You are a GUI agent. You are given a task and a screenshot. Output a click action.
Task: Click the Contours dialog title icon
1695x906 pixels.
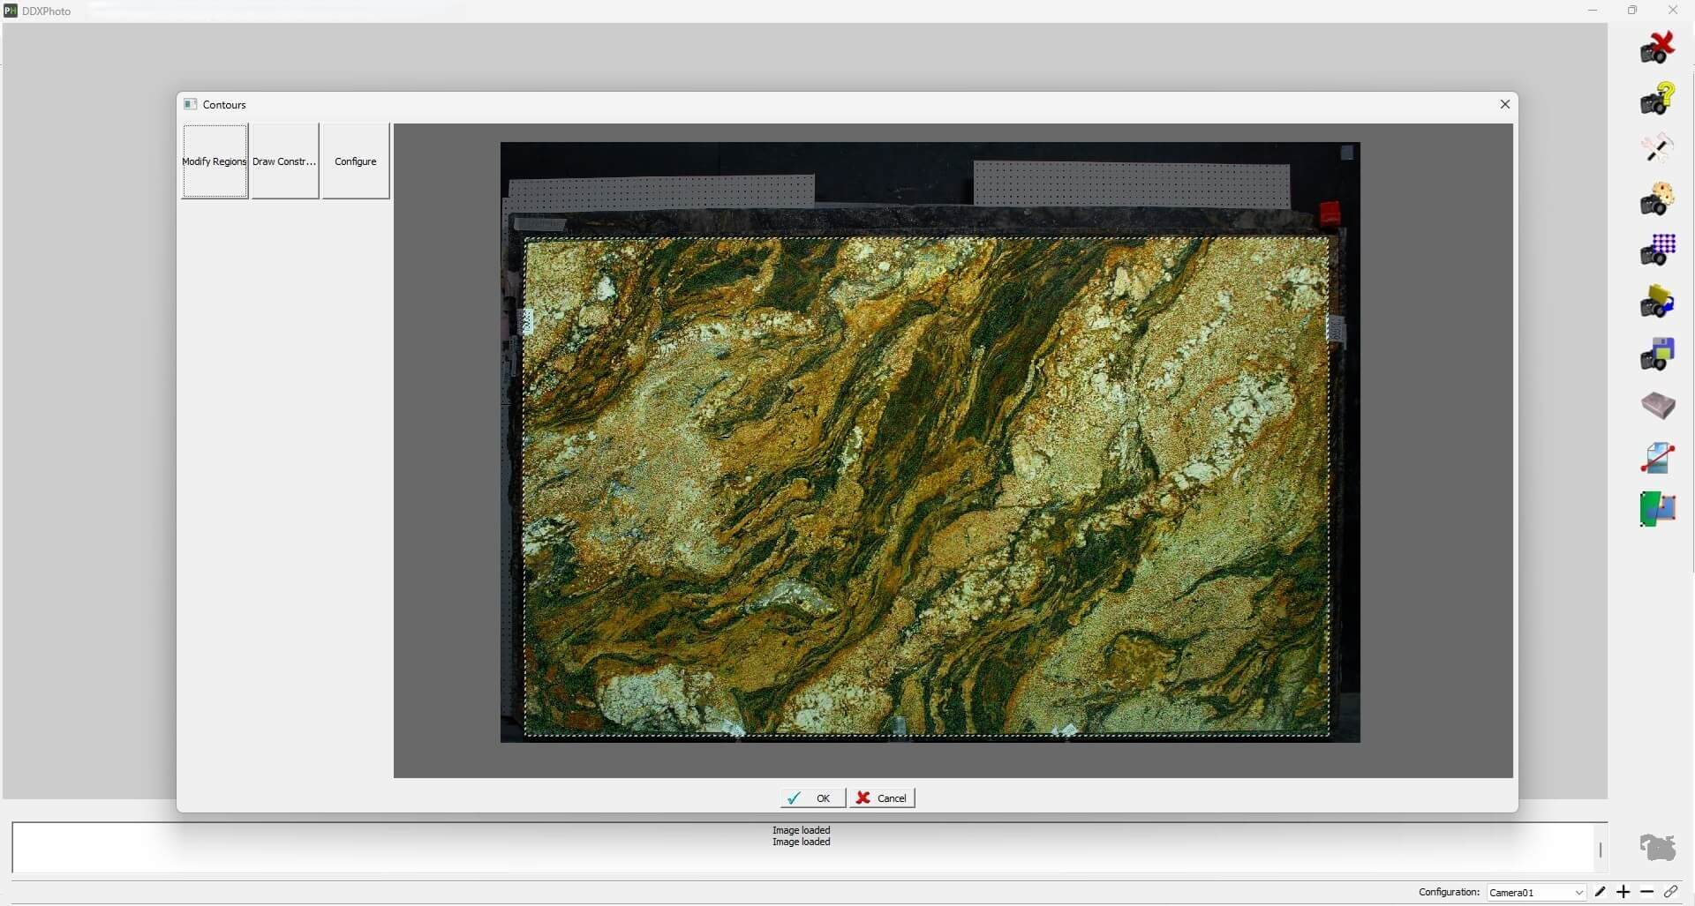coord(190,104)
